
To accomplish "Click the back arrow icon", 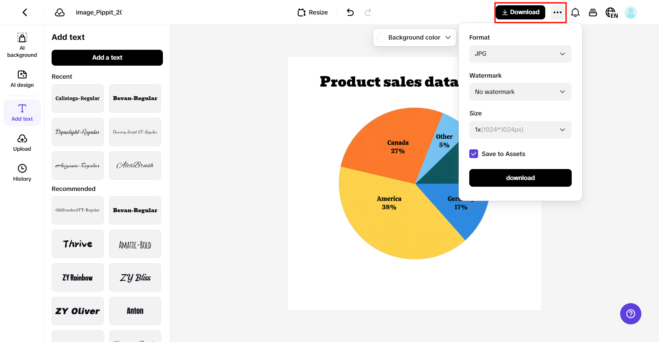I will point(25,12).
